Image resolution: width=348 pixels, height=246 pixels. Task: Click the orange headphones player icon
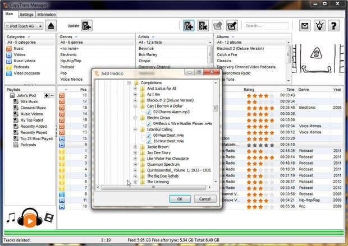pos(30,217)
